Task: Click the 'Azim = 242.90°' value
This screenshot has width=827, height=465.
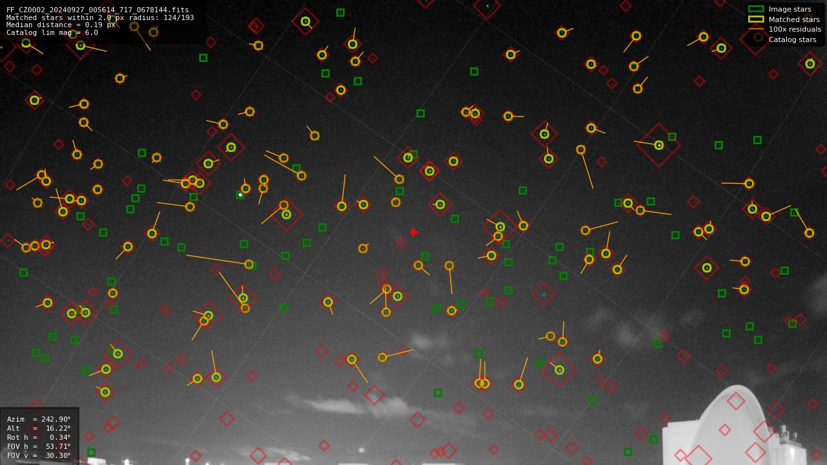Action: point(39,419)
